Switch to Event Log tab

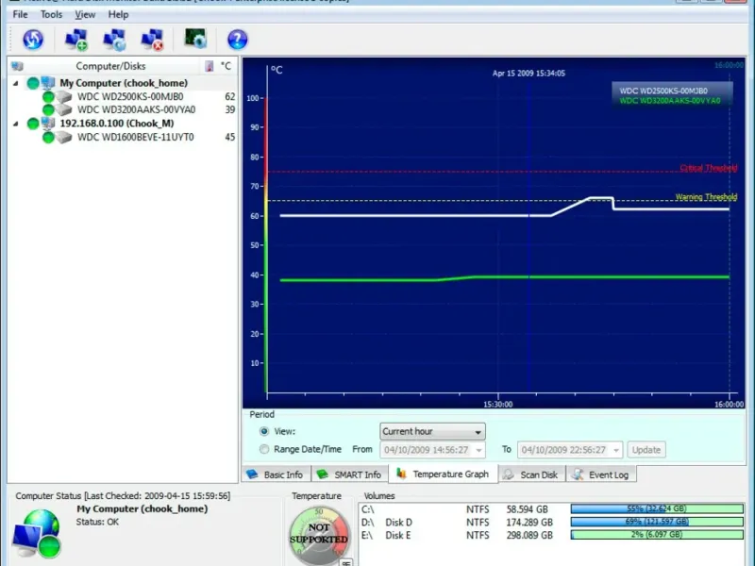[x=601, y=474]
